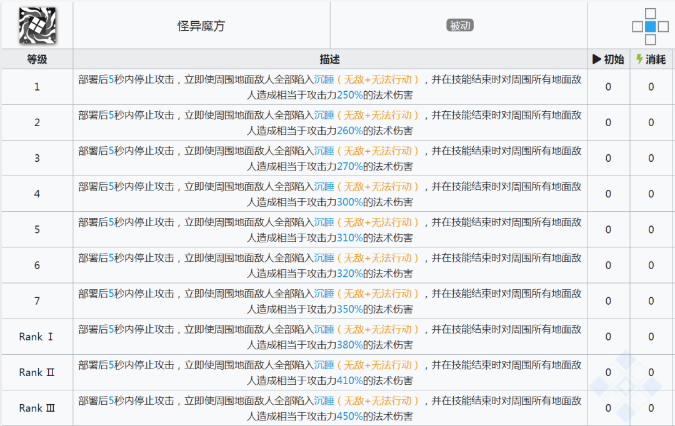The height and width of the screenshot is (426, 675).
Task: Click the 350% damage value in level 7 row
Action: pos(350,309)
